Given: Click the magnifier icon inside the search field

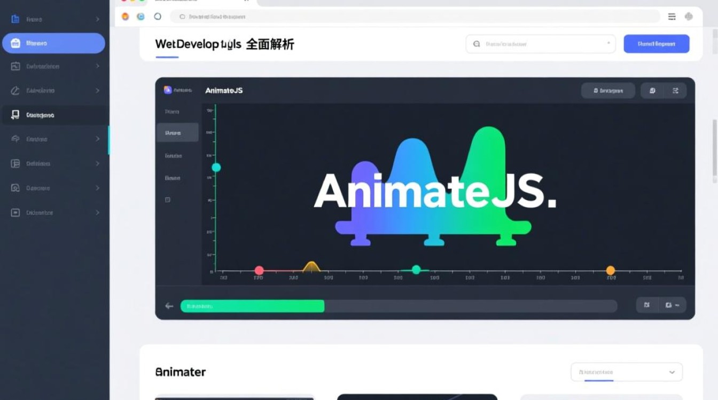Looking at the screenshot, I should (476, 44).
